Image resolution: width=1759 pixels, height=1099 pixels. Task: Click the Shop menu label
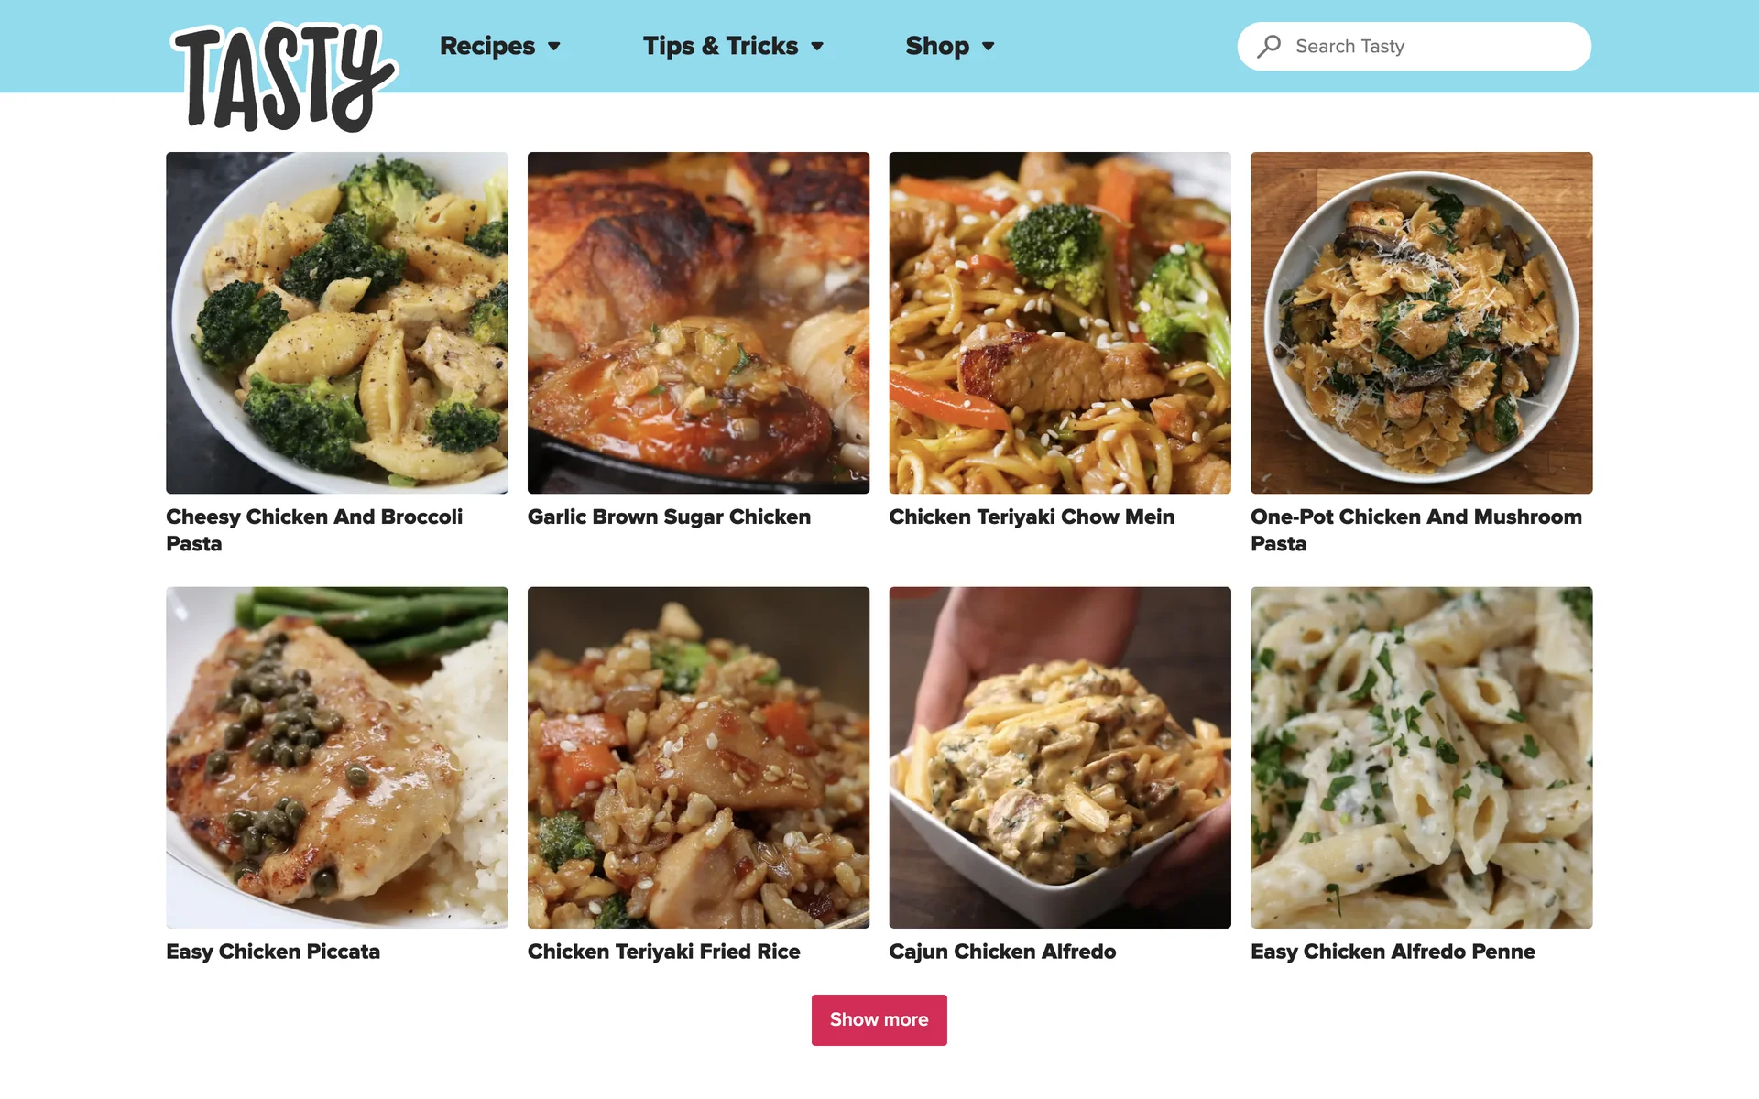(x=937, y=46)
